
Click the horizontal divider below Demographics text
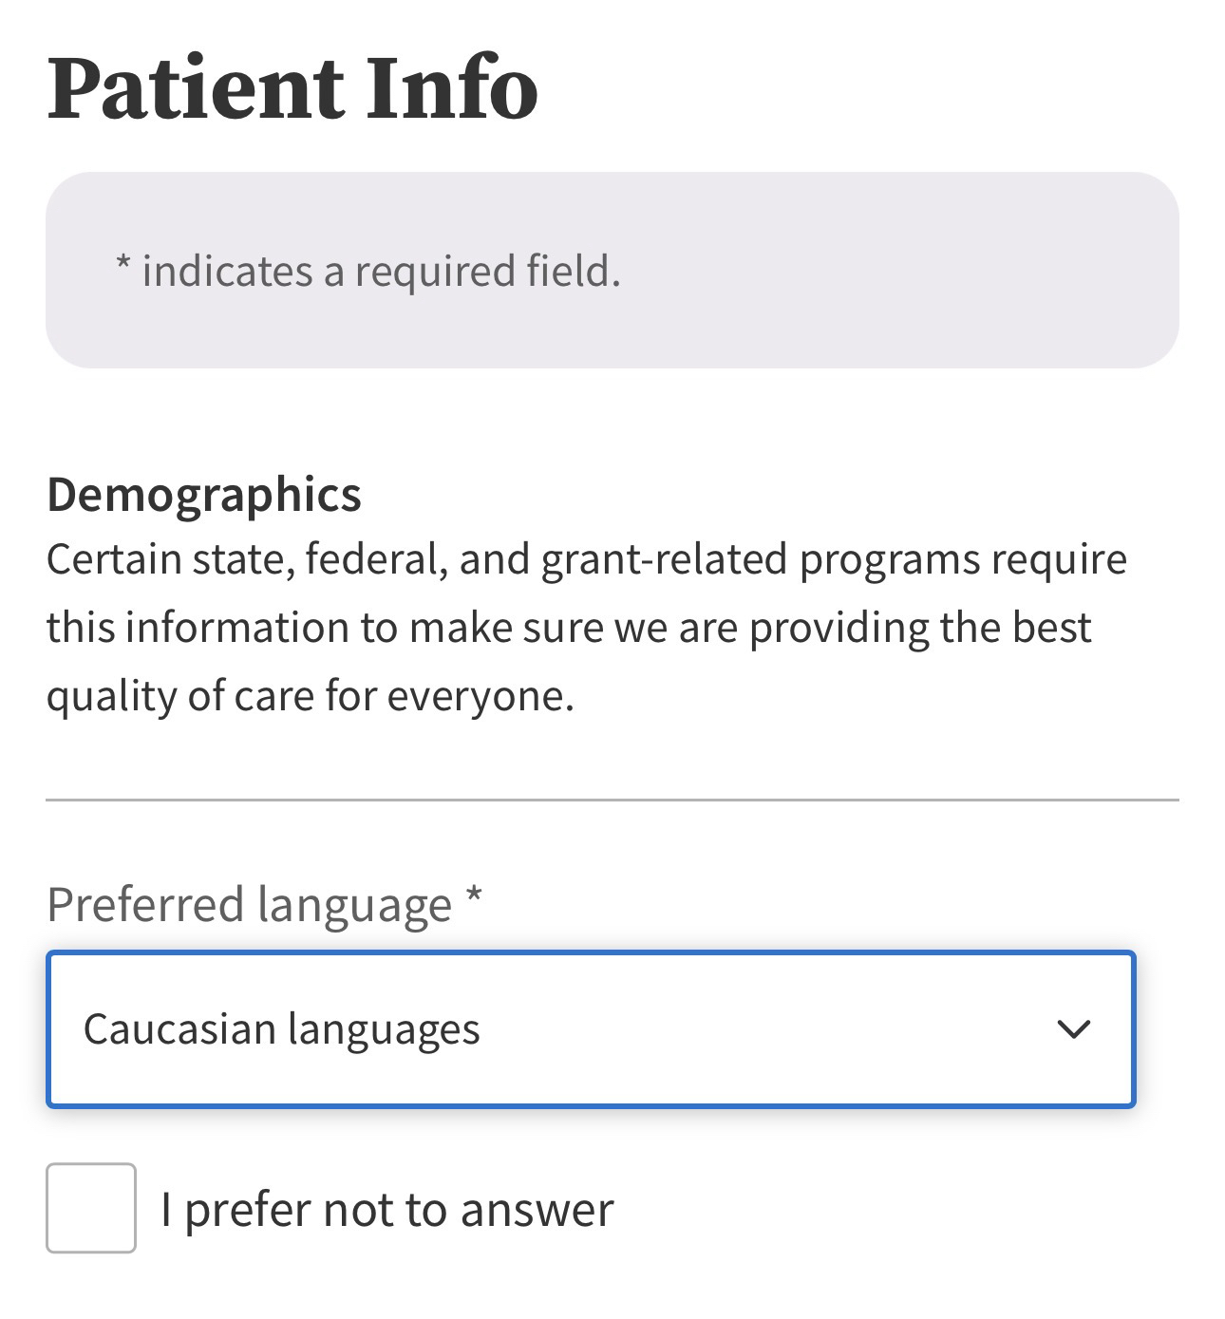pos(612,801)
